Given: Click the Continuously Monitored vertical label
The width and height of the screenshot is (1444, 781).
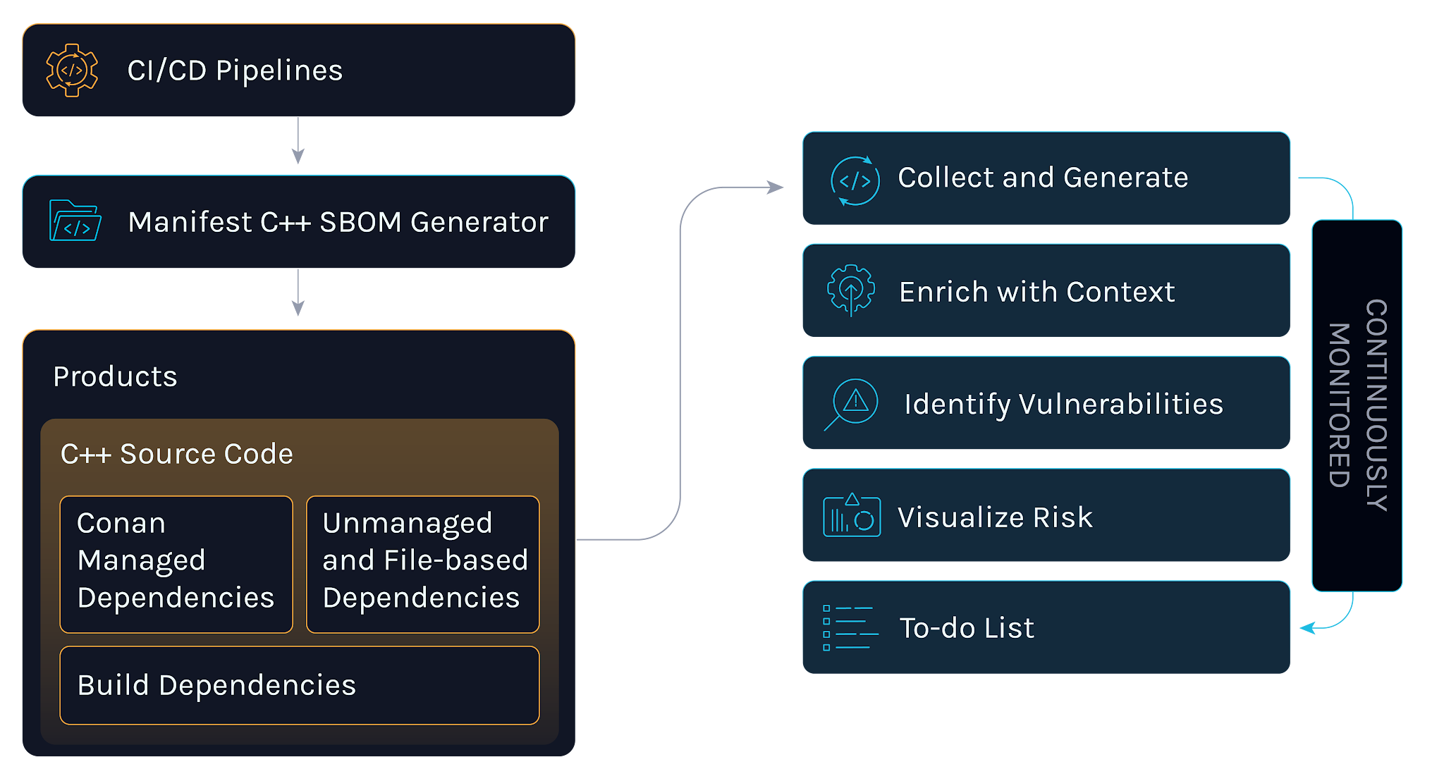Looking at the screenshot, I should coord(1357,405).
